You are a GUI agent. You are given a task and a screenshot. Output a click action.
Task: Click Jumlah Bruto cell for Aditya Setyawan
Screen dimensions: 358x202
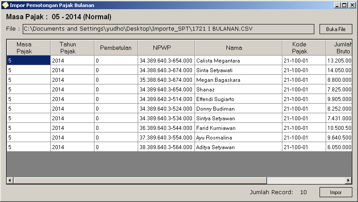tap(339, 147)
